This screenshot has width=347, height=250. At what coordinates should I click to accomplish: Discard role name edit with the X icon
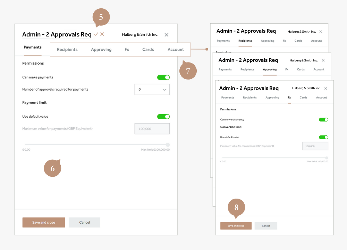[x=102, y=34]
